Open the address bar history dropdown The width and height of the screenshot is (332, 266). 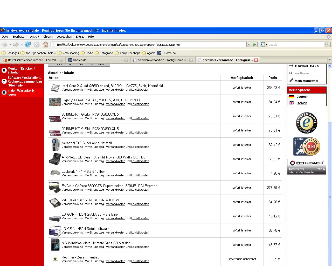(249, 44)
